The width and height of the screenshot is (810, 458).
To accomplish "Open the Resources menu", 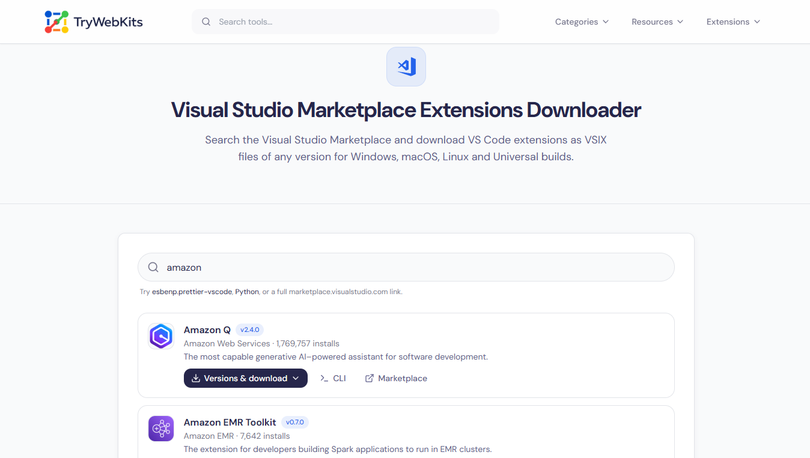I will click(657, 22).
